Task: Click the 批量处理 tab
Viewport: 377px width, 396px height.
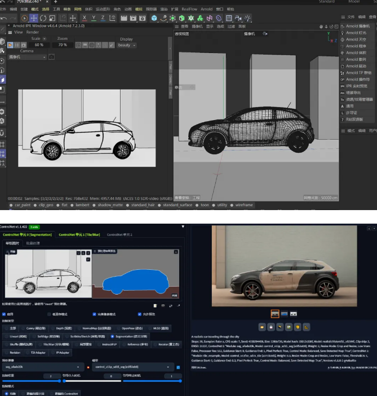Action: [32, 243]
